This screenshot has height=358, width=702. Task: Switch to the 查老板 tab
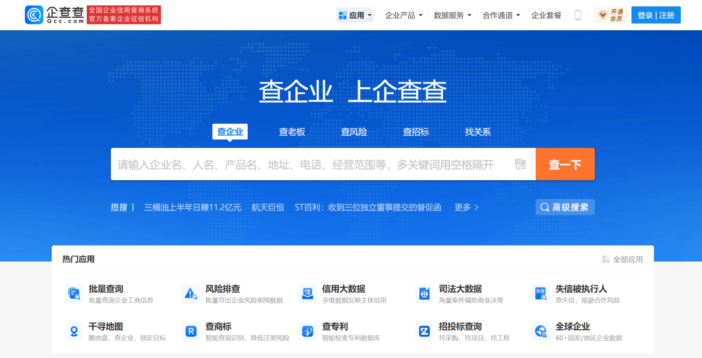coord(292,132)
